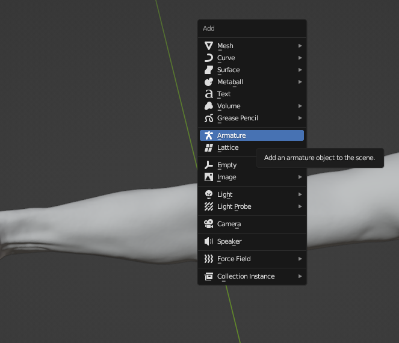
Task: Click the Light bulb icon
Action: point(209,194)
